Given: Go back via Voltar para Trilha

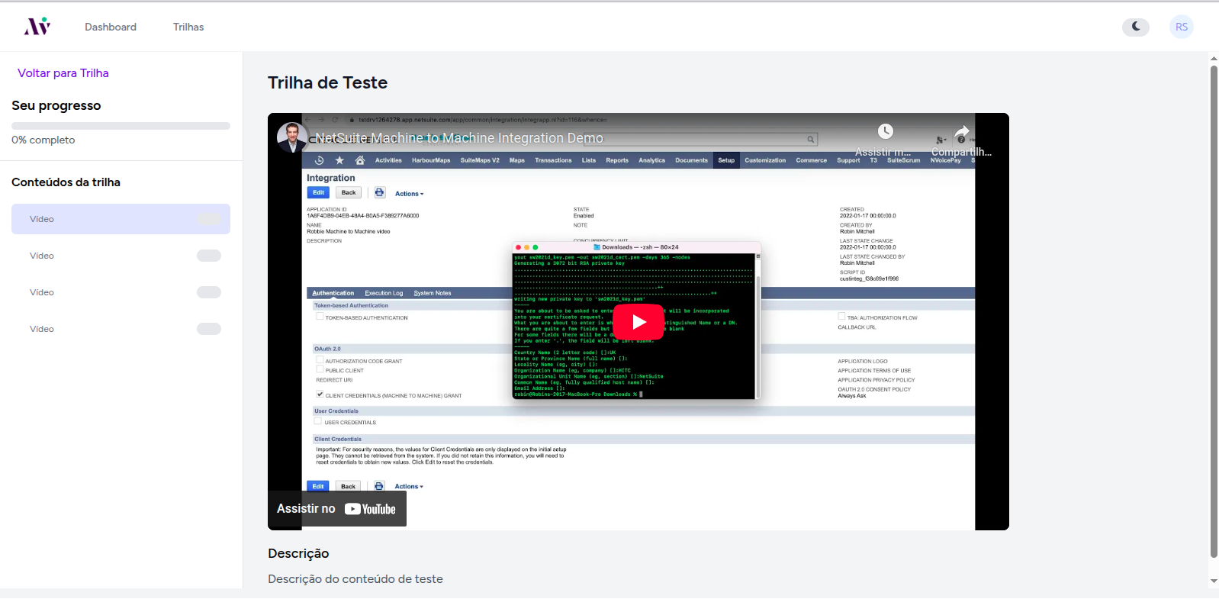Looking at the screenshot, I should point(63,73).
